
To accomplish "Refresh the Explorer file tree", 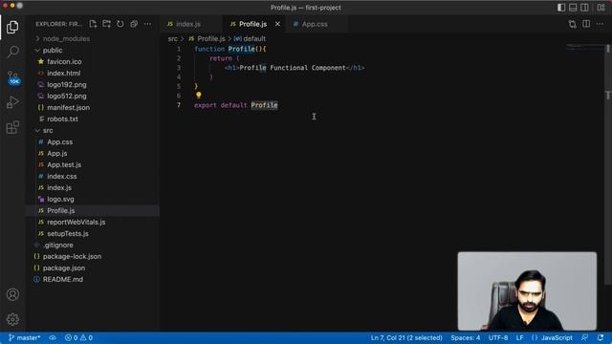I will point(120,24).
